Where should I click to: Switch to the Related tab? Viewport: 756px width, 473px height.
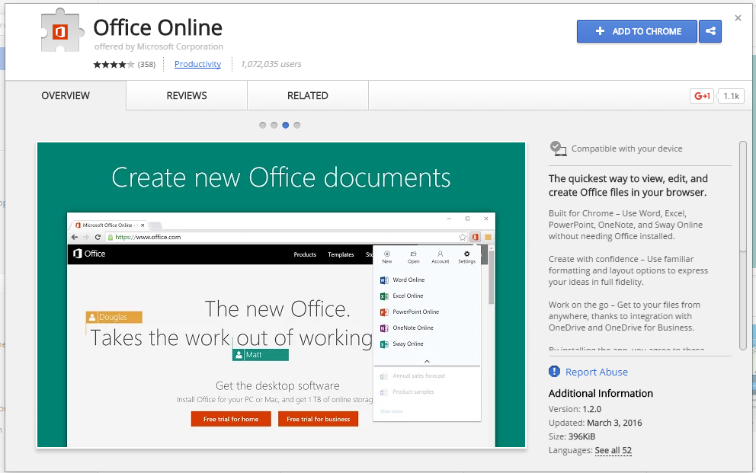tap(308, 95)
